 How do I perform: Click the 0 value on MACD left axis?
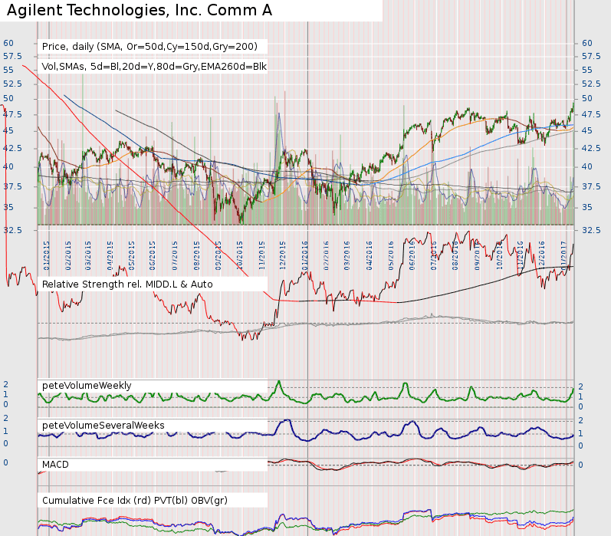click(x=5, y=462)
